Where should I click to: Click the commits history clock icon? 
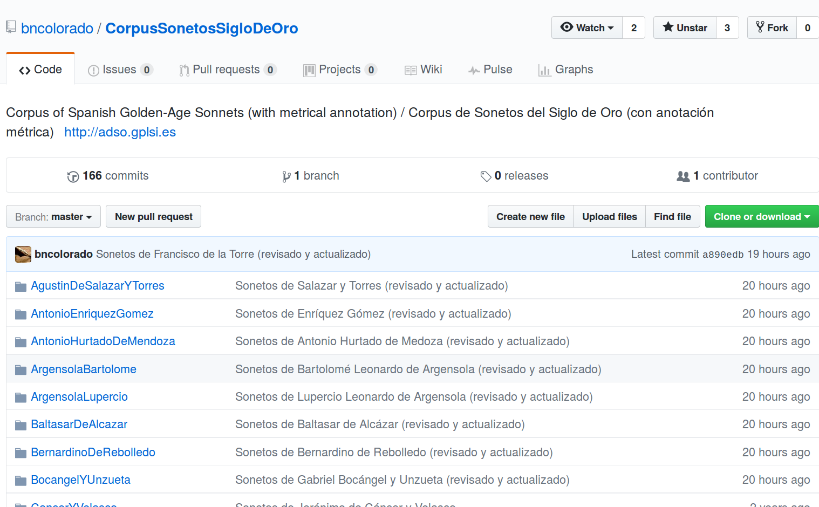click(x=73, y=176)
